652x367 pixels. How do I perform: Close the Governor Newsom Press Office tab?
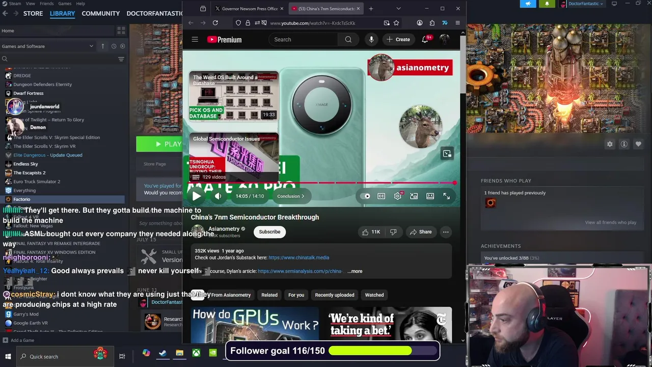281,9
